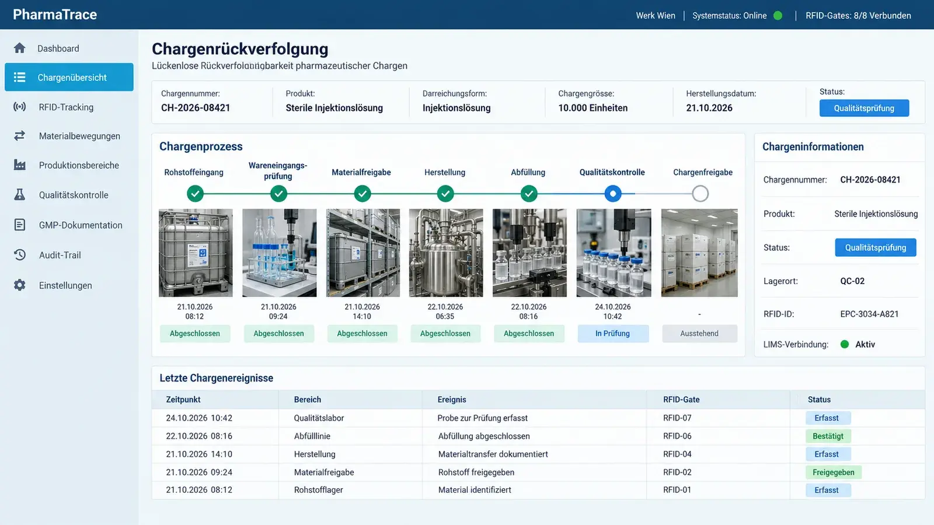Open Dashboard in the sidebar
Screen dimensions: 934x525
click(x=69, y=48)
